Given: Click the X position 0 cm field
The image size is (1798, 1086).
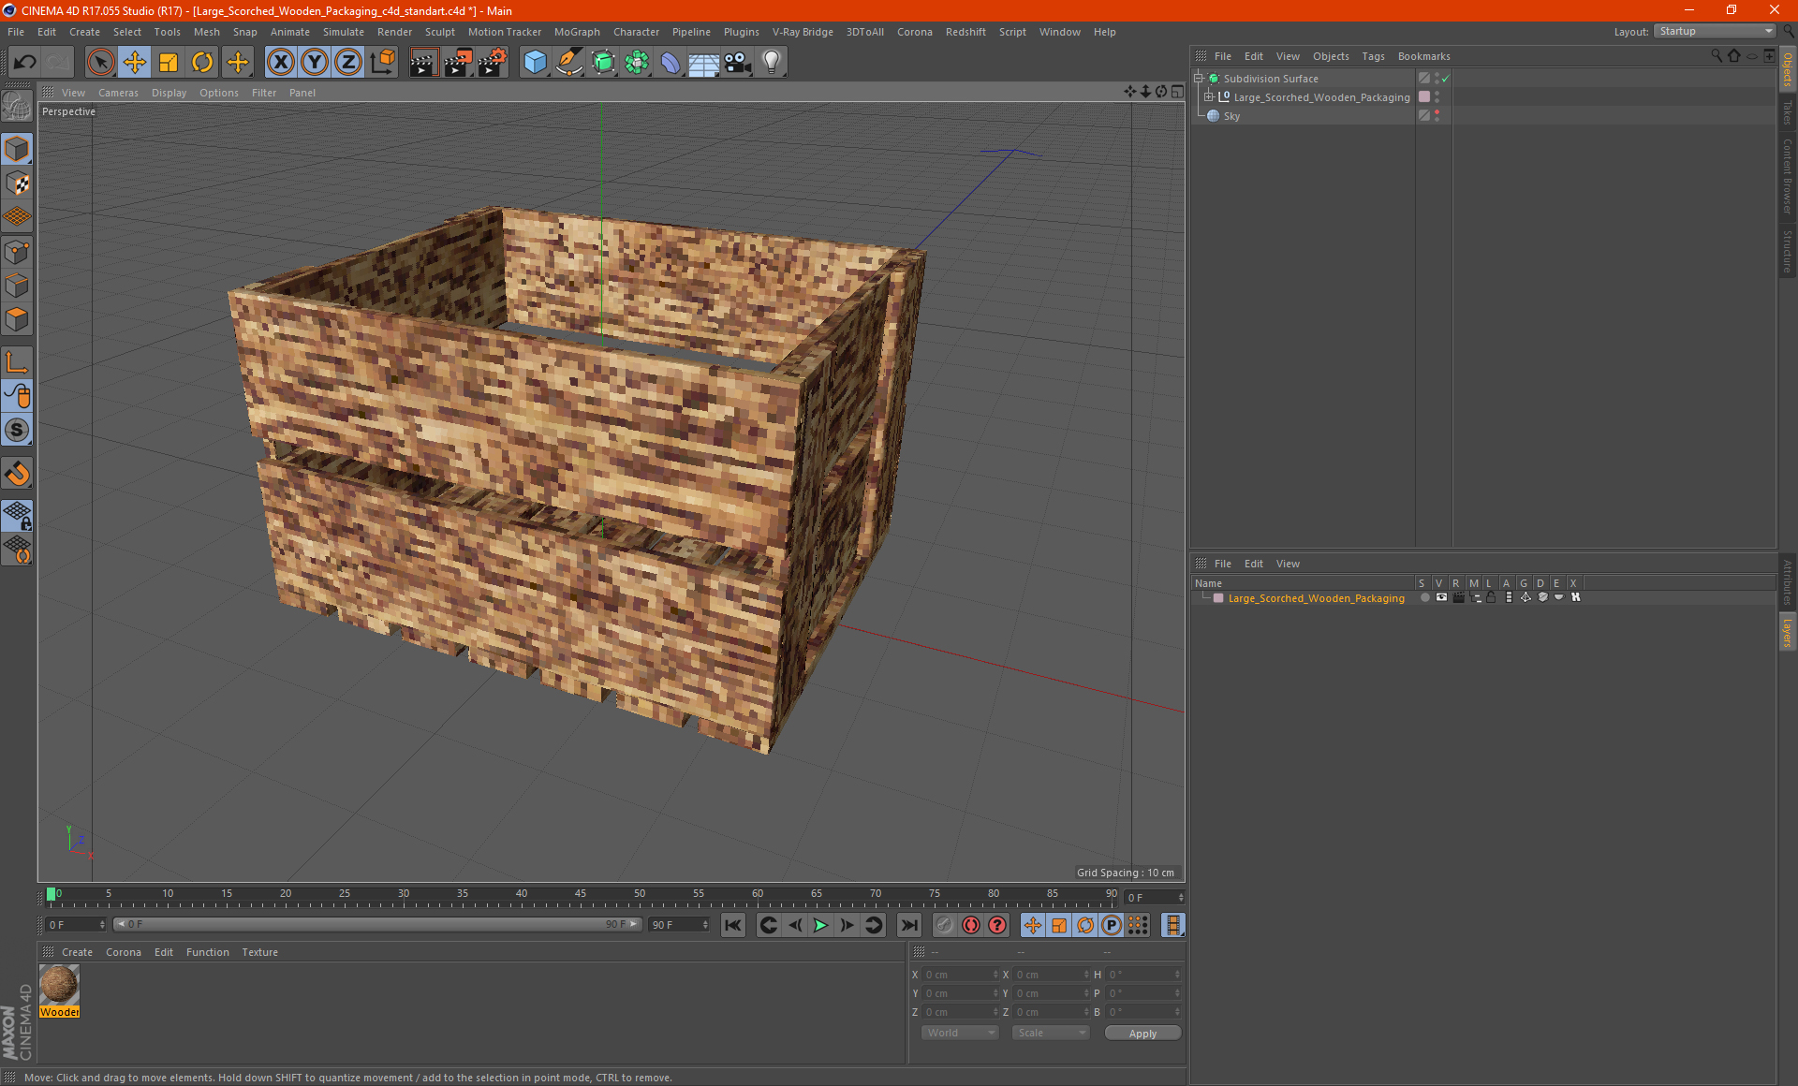Looking at the screenshot, I should pos(962,975).
